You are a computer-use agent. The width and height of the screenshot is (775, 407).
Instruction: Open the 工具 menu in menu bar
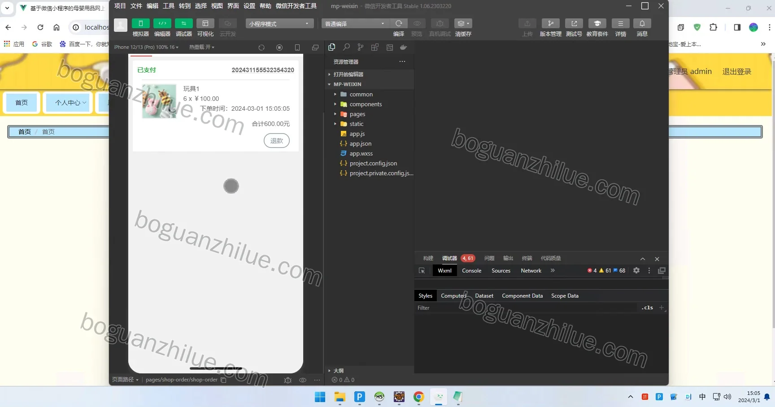pyautogui.click(x=169, y=6)
